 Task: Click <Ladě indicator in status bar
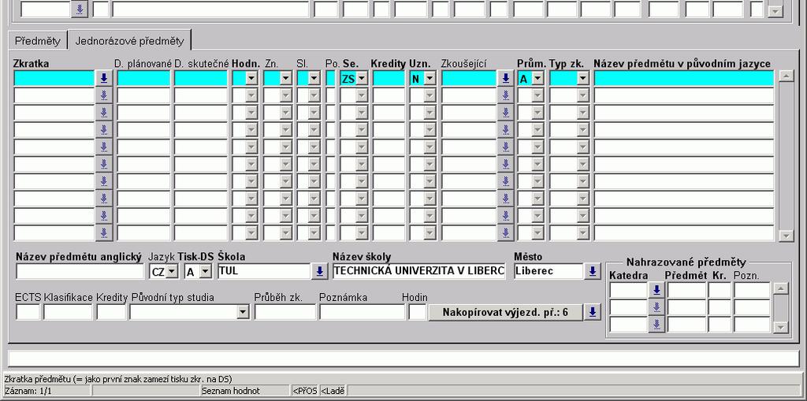point(333,391)
